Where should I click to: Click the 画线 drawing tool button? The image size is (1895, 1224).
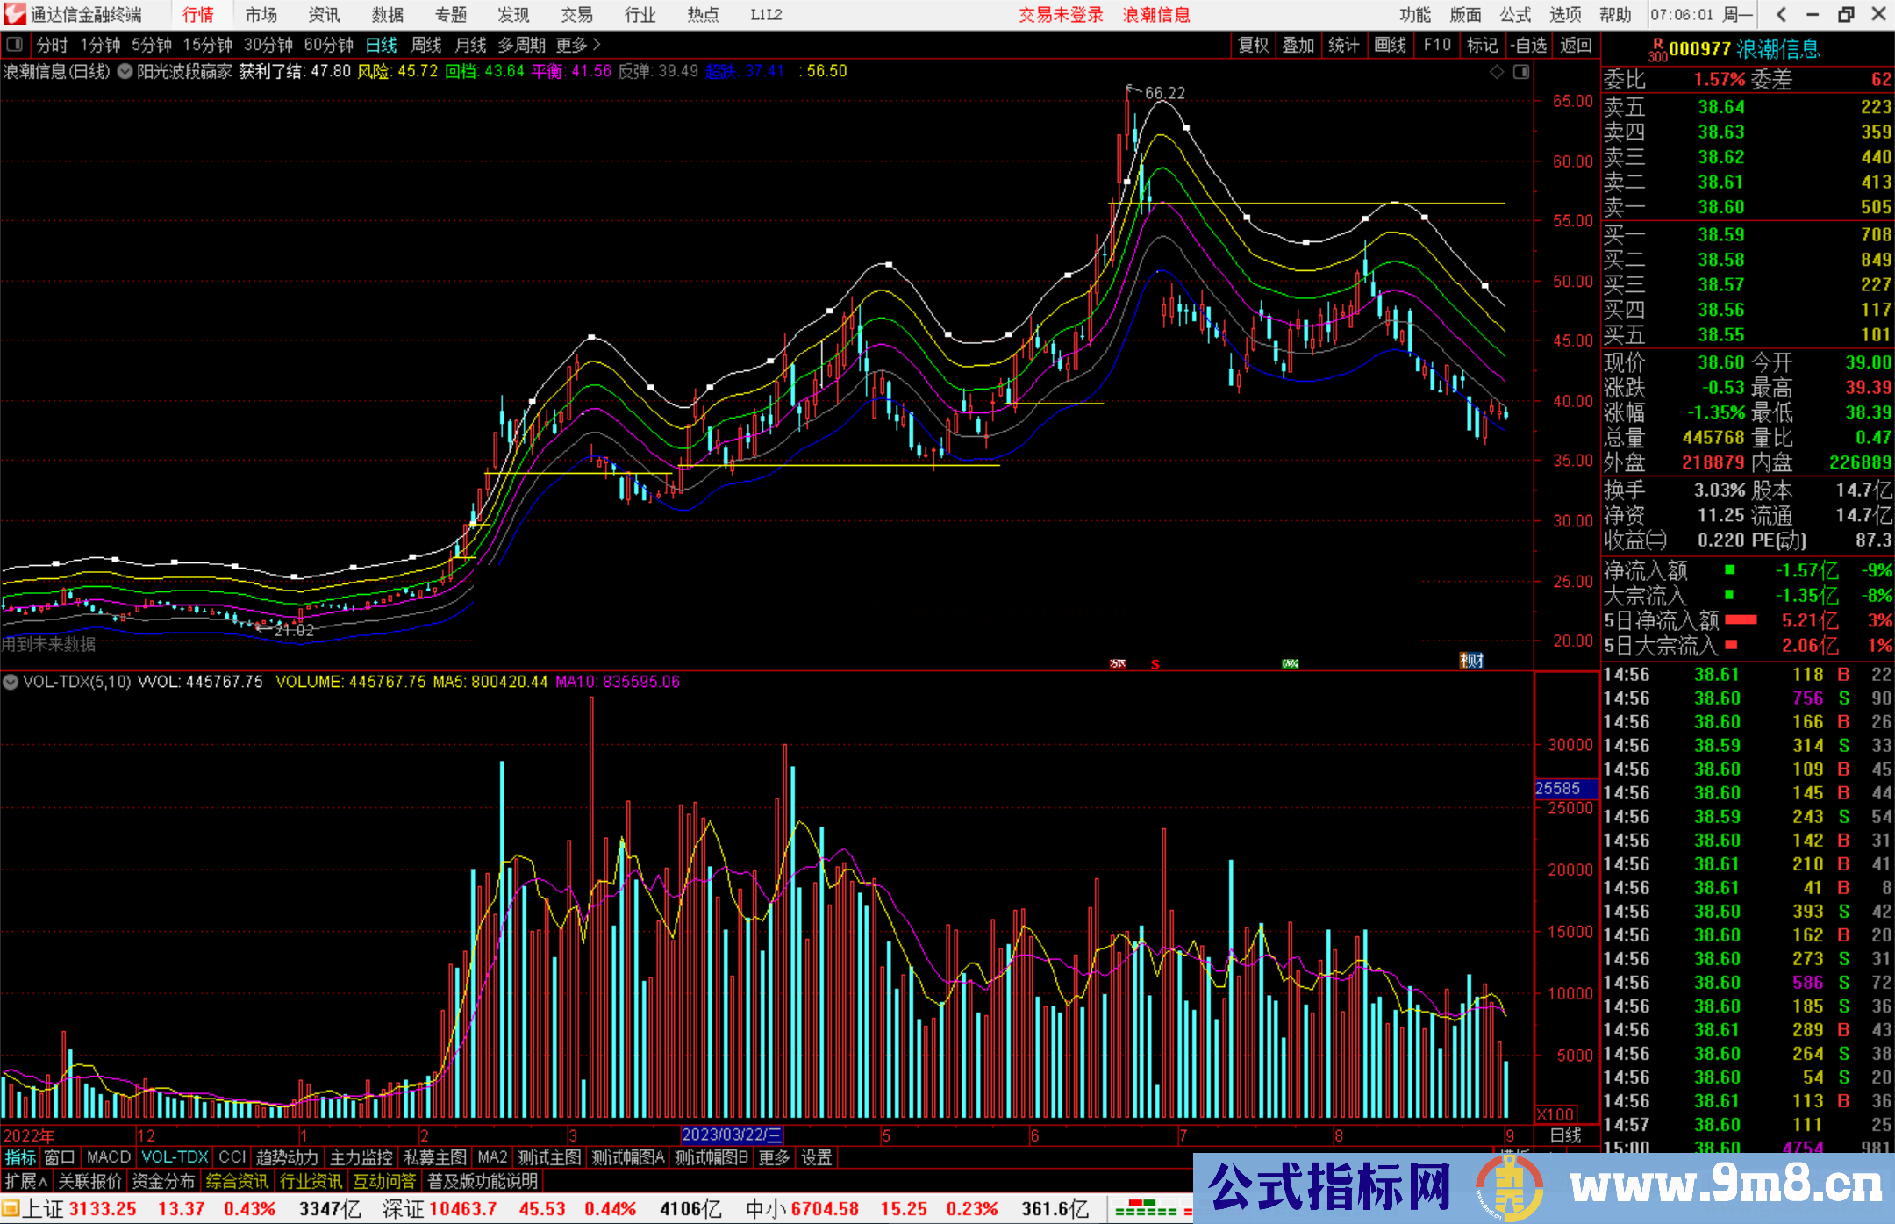[x=1390, y=45]
